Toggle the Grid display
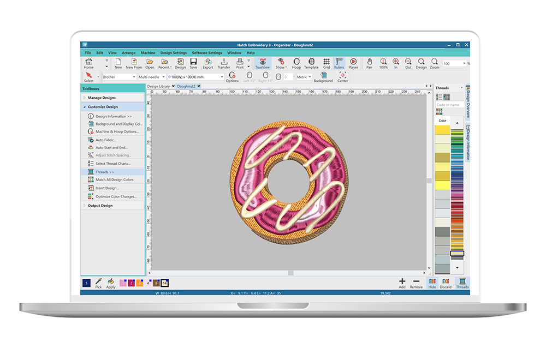The width and height of the screenshot is (546, 348). point(327,63)
